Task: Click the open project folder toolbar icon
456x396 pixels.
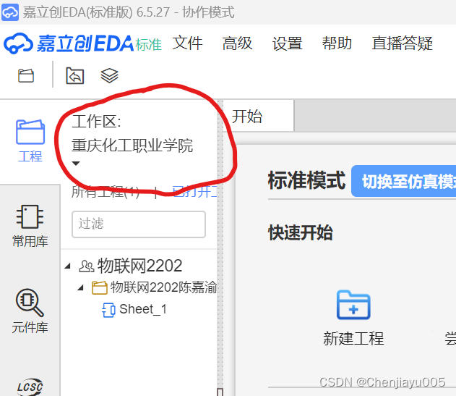Action: [x=26, y=76]
